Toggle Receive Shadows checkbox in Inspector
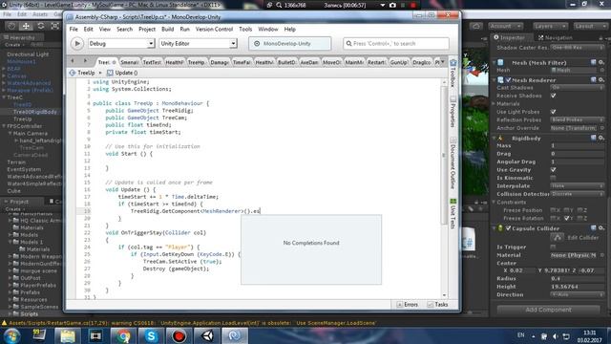 point(554,96)
